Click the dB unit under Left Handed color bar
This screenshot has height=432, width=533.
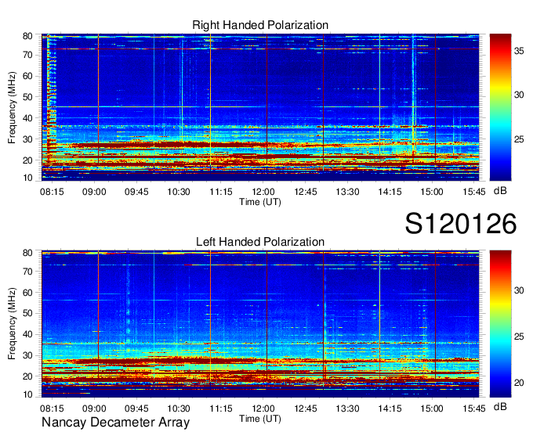click(x=500, y=406)
